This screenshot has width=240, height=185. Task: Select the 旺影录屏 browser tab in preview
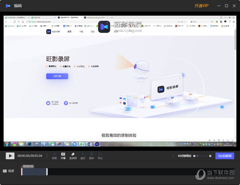70,18
